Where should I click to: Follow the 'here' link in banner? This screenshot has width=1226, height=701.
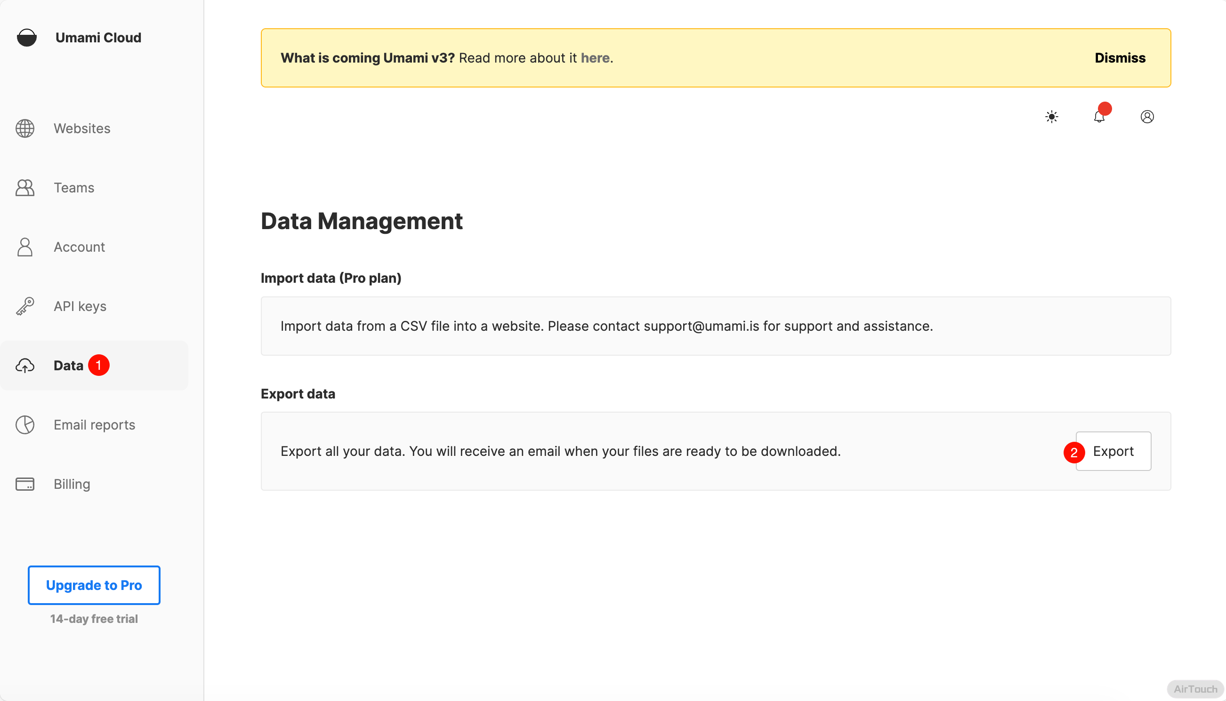tap(595, 58)
